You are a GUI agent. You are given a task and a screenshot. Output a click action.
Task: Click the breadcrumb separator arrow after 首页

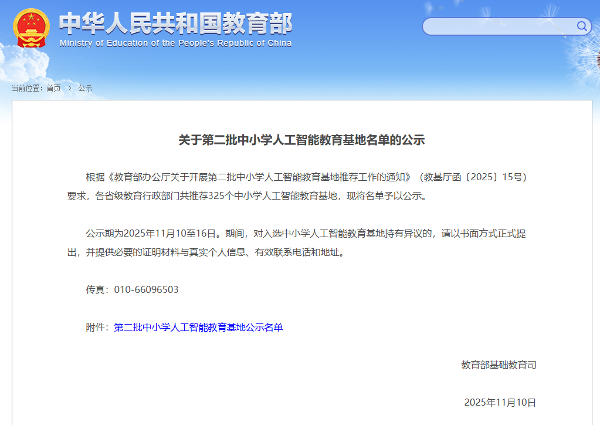coord(69,88)
